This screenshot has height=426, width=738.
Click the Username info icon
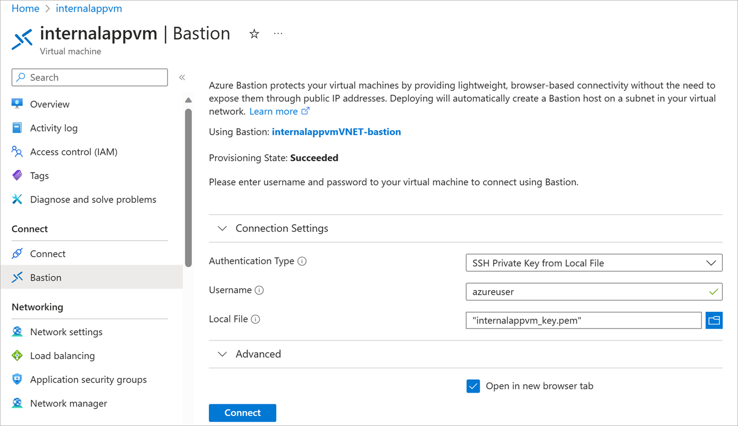[x=259, y=291]
